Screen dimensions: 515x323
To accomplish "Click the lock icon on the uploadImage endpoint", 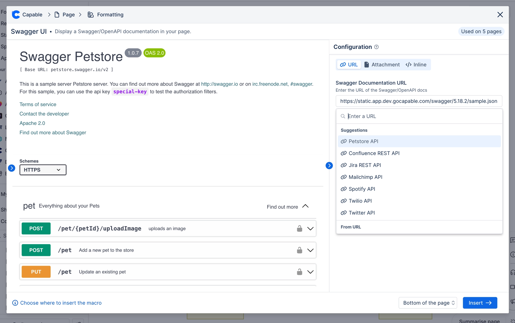I will [x=299, y=229].
